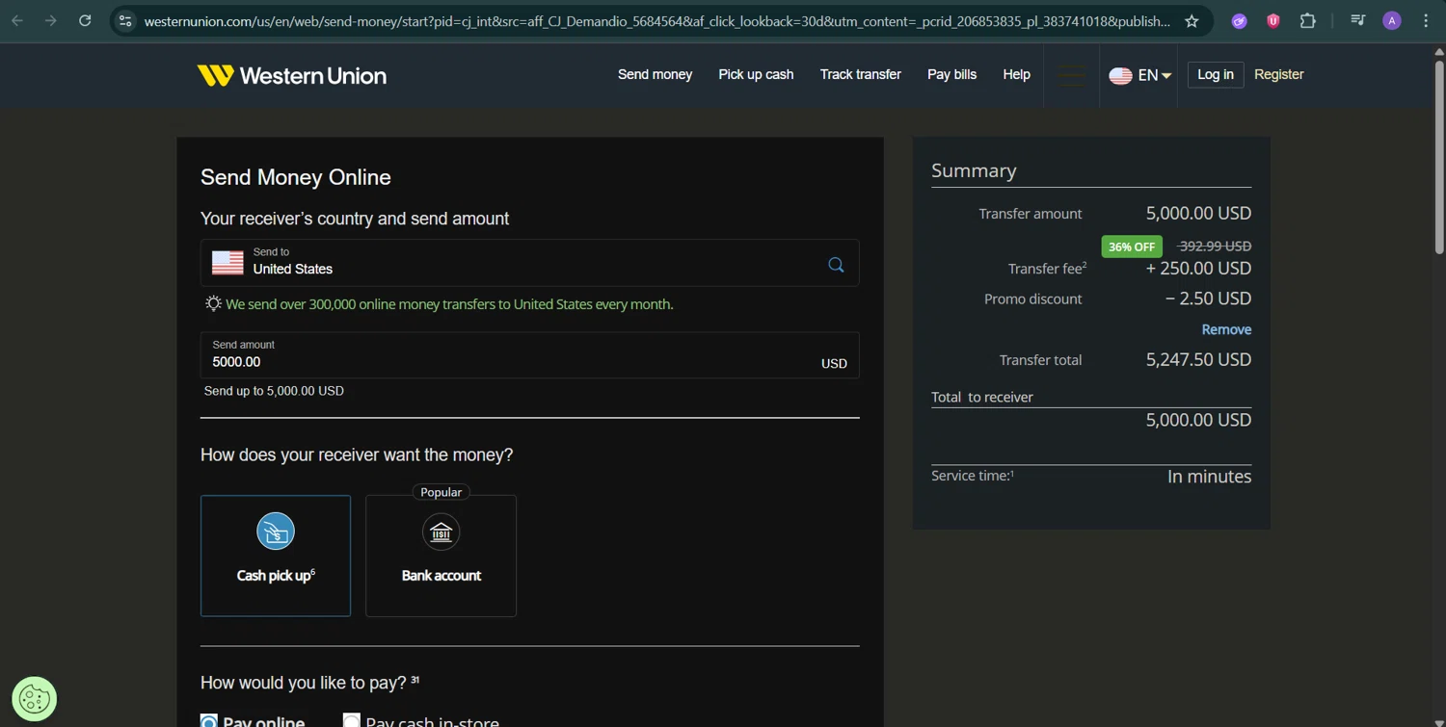Click the 36% OFF badge

[x=1132, y=247]
